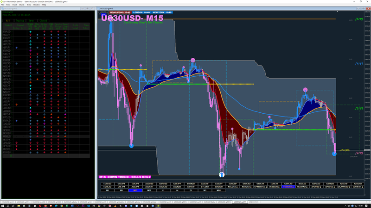Click the USDCHF magenta SEMA down arrow

tap(30, 67)
